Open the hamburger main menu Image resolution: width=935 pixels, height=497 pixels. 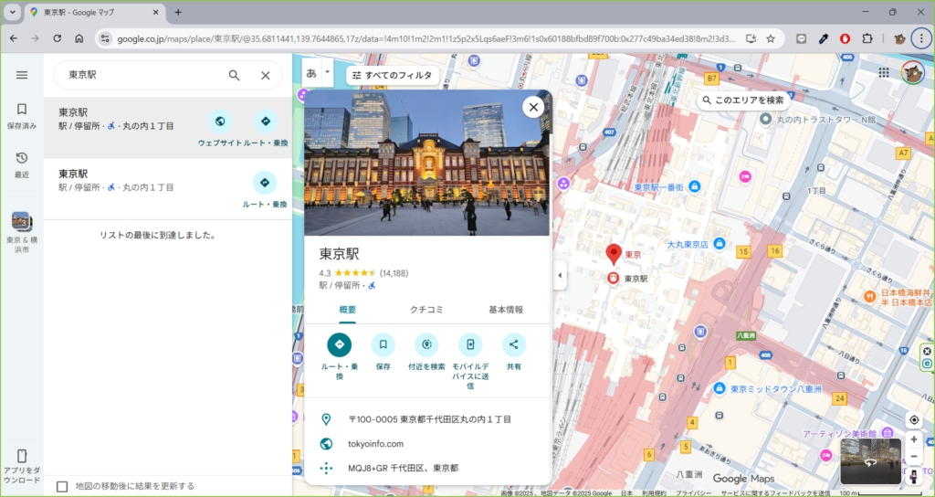[x=22, y=75]
